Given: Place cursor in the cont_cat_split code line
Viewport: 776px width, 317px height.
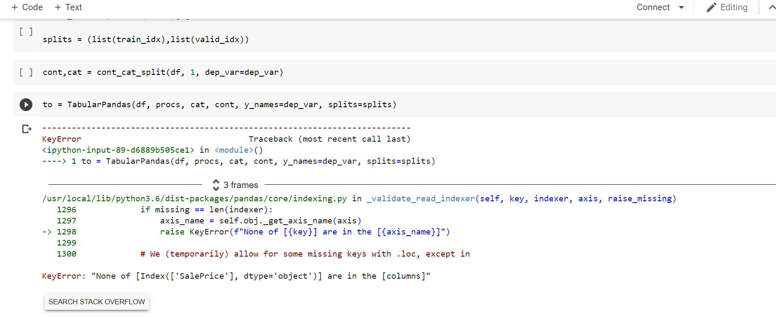Looking at the screenshot, I should coord(163,72).
